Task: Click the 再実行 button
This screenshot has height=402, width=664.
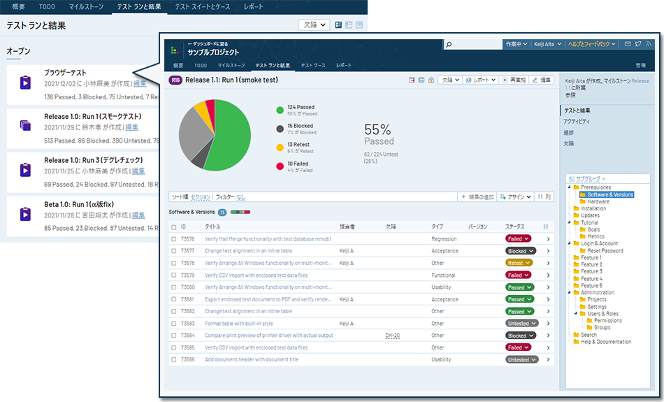Action: [x=514, y=80]
